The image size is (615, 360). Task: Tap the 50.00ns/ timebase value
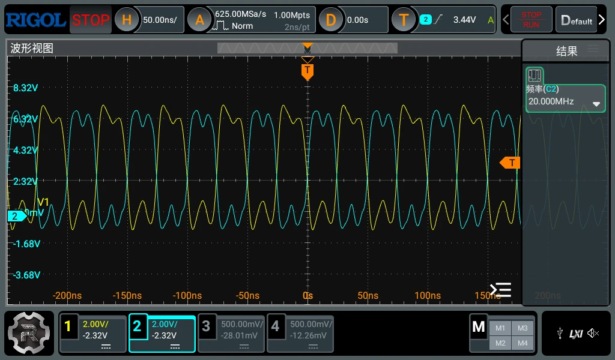click(x=160, y=20)
